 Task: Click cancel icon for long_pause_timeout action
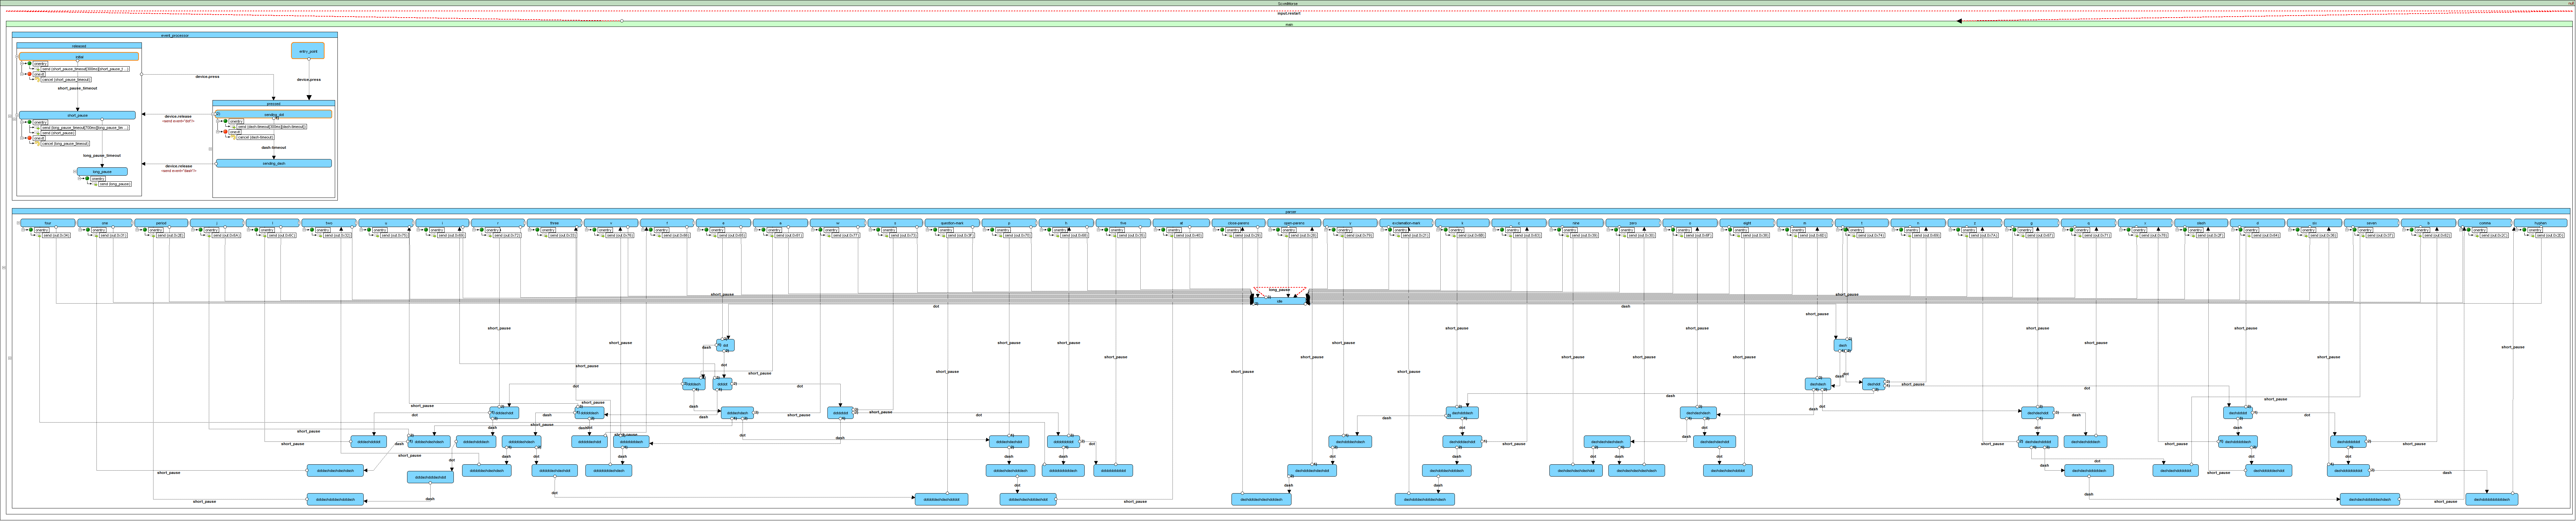(x=37, y=144)
